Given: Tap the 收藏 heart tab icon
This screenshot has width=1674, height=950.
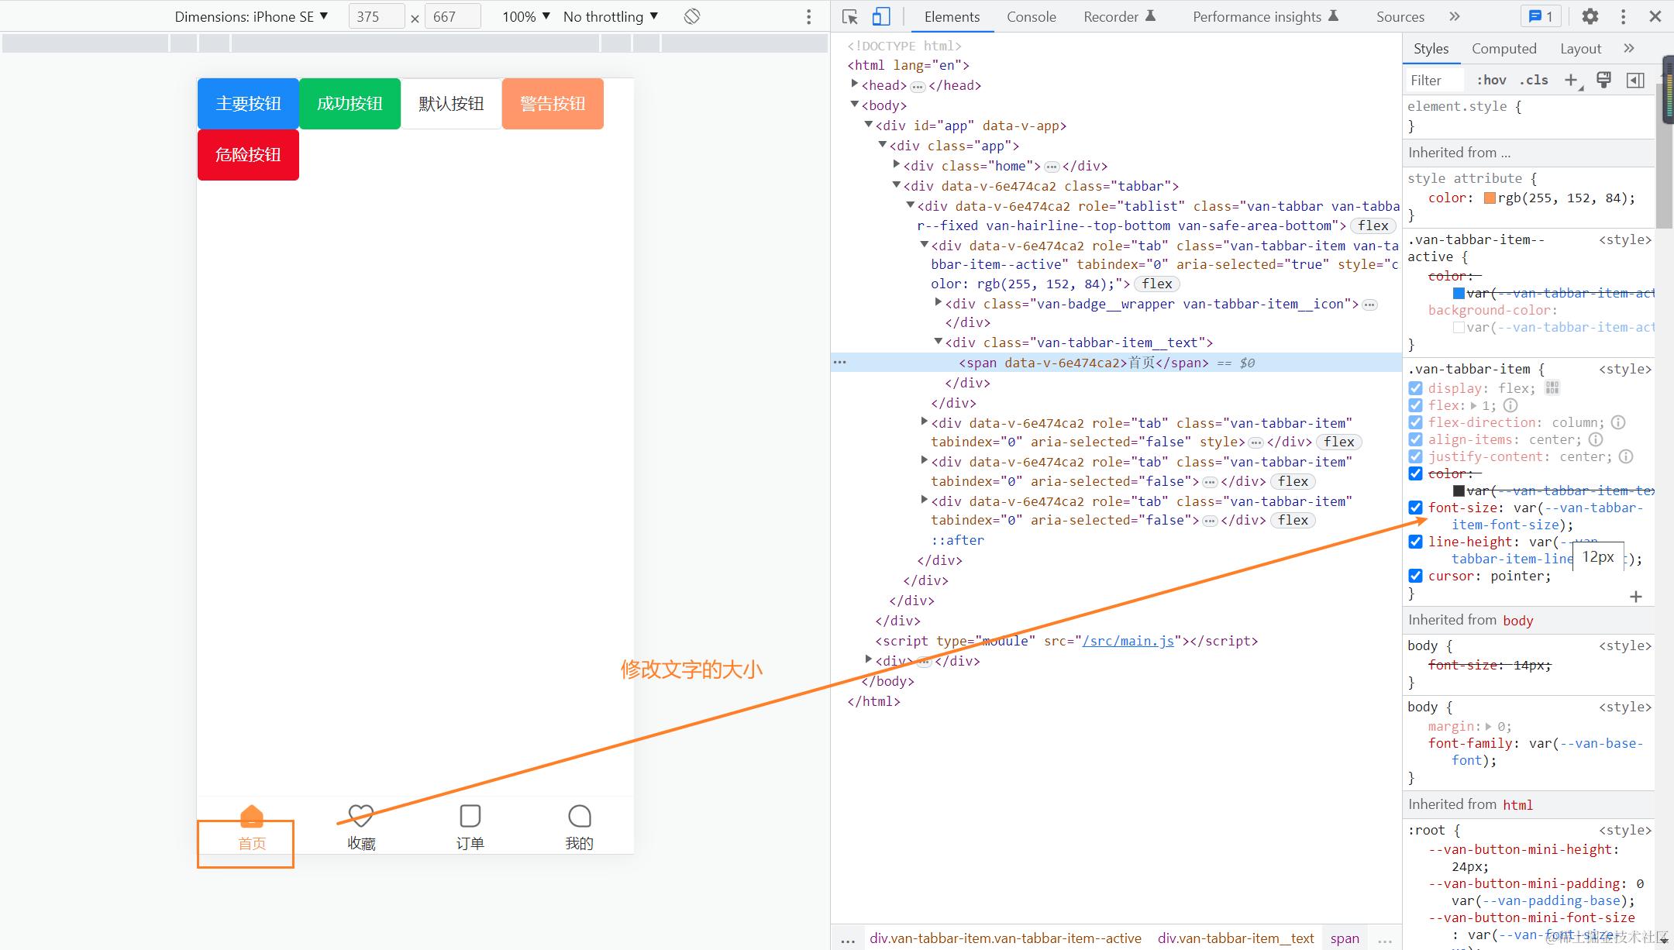Looking at the screenshot, I should click(x=361, y=815).
